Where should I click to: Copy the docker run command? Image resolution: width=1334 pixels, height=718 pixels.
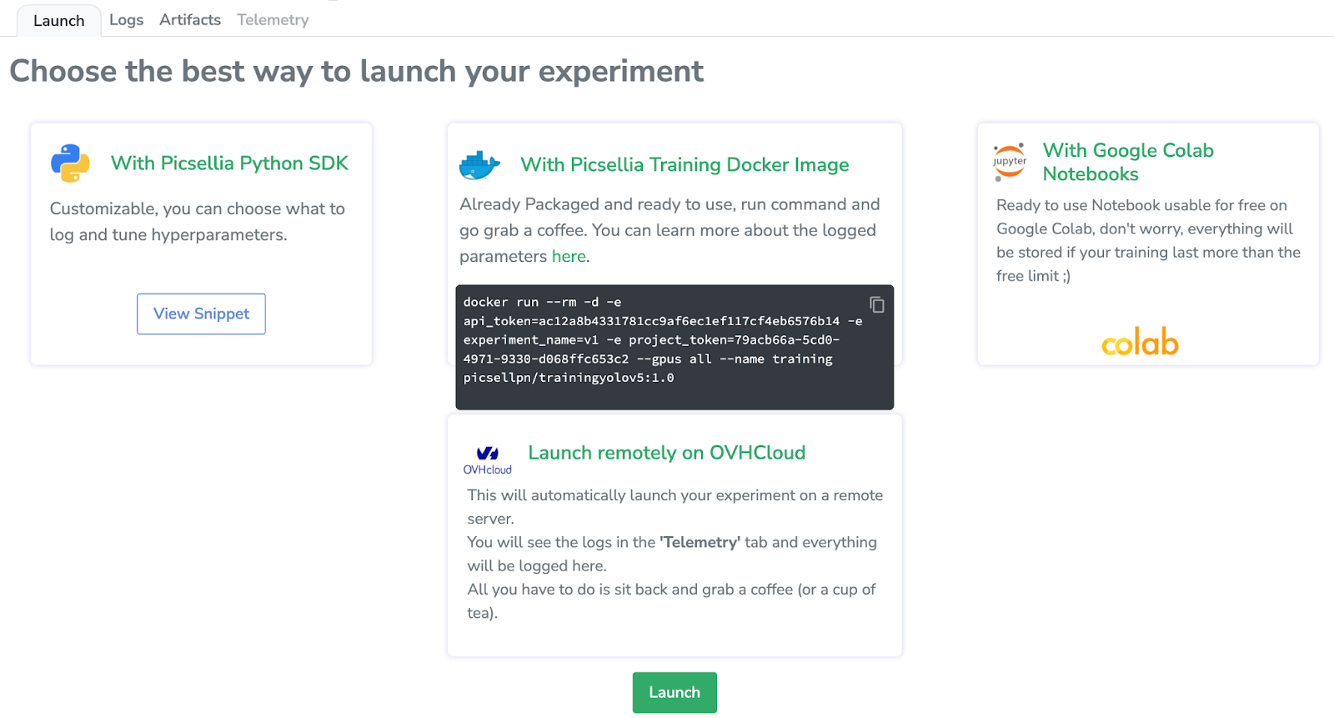(x=877, y=304)
